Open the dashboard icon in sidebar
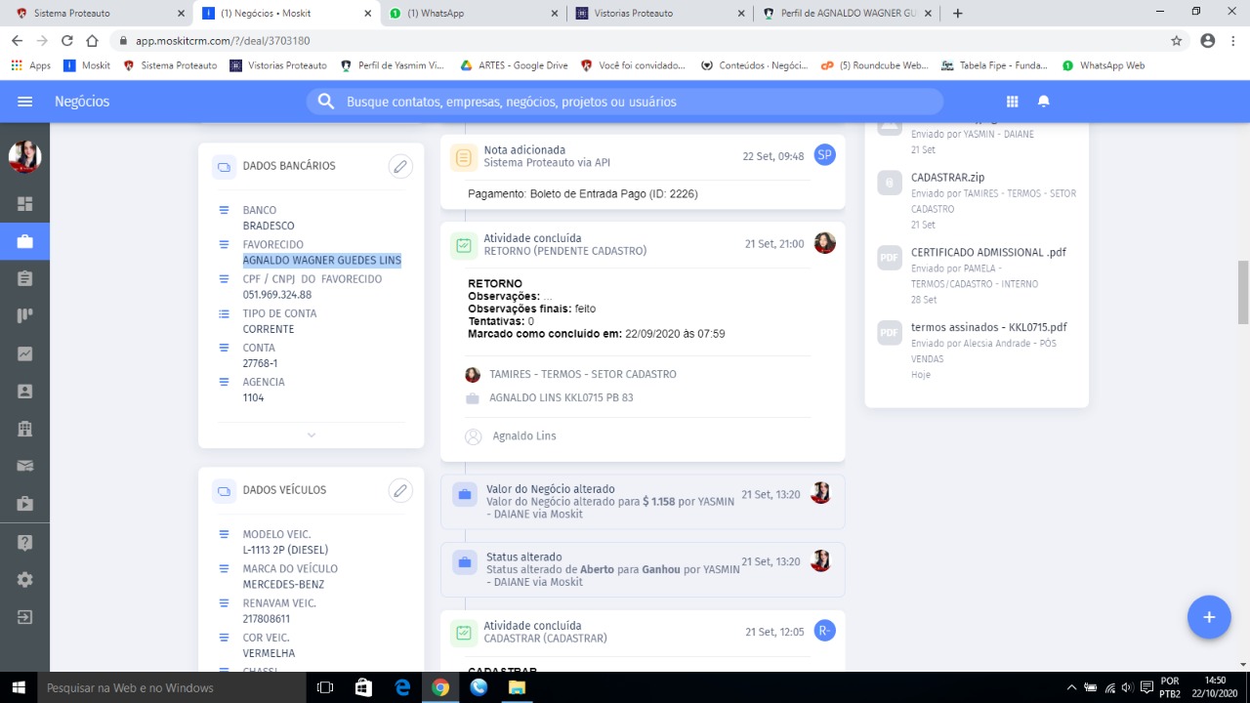1250x703 pixels. [x=24, y=204]
